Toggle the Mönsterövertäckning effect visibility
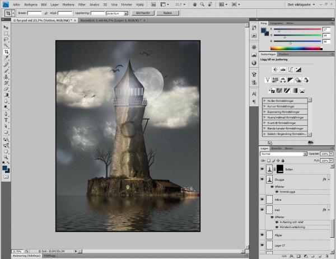The width and height of the screenshot is (336, 259). [277, 227]
